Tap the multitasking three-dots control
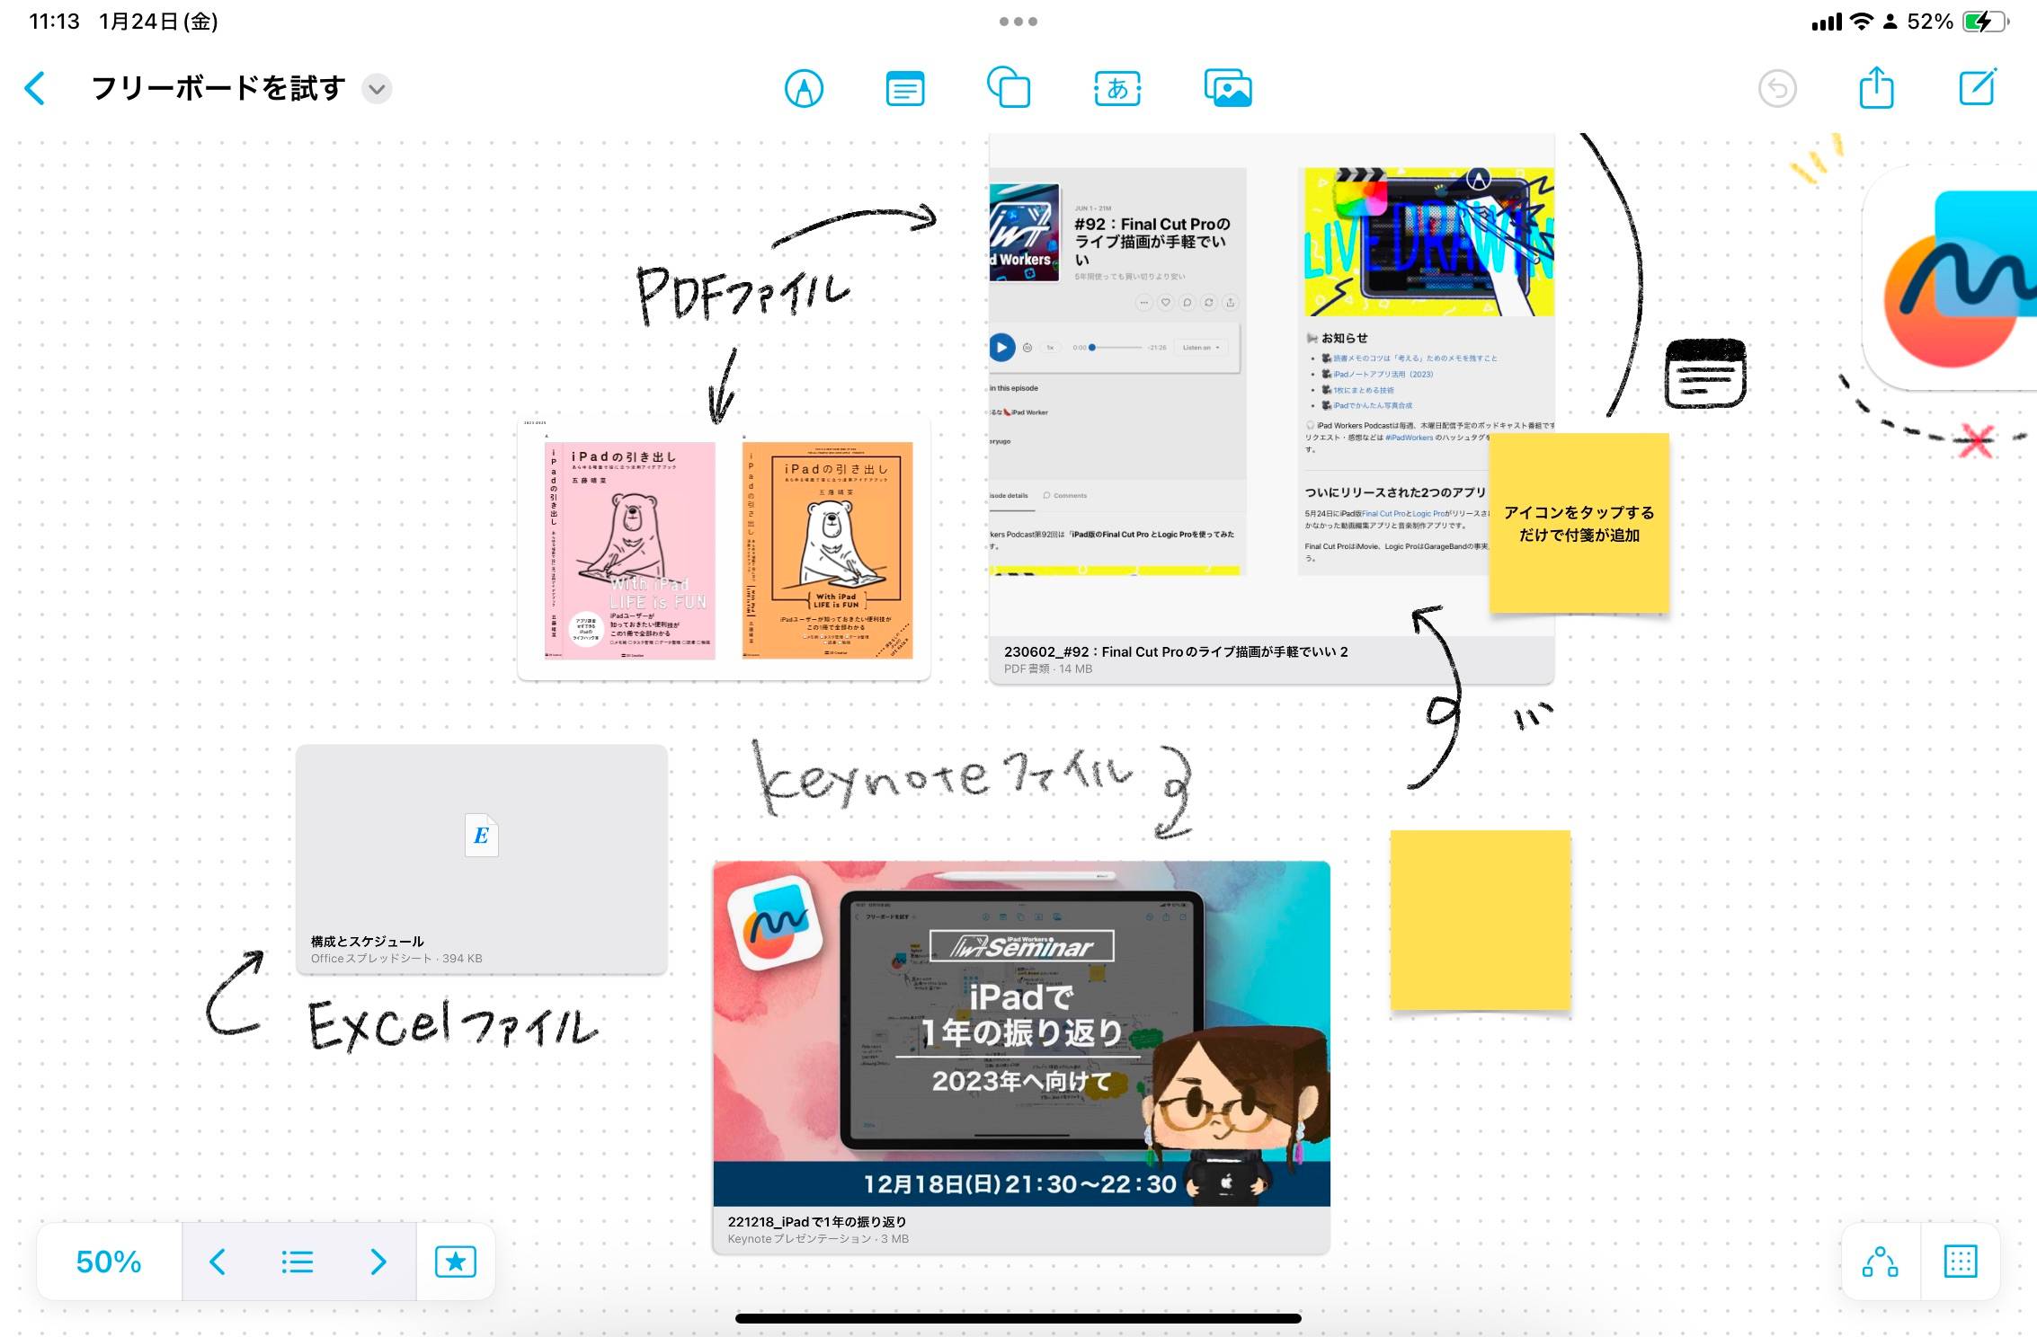 click(1018, 22)
